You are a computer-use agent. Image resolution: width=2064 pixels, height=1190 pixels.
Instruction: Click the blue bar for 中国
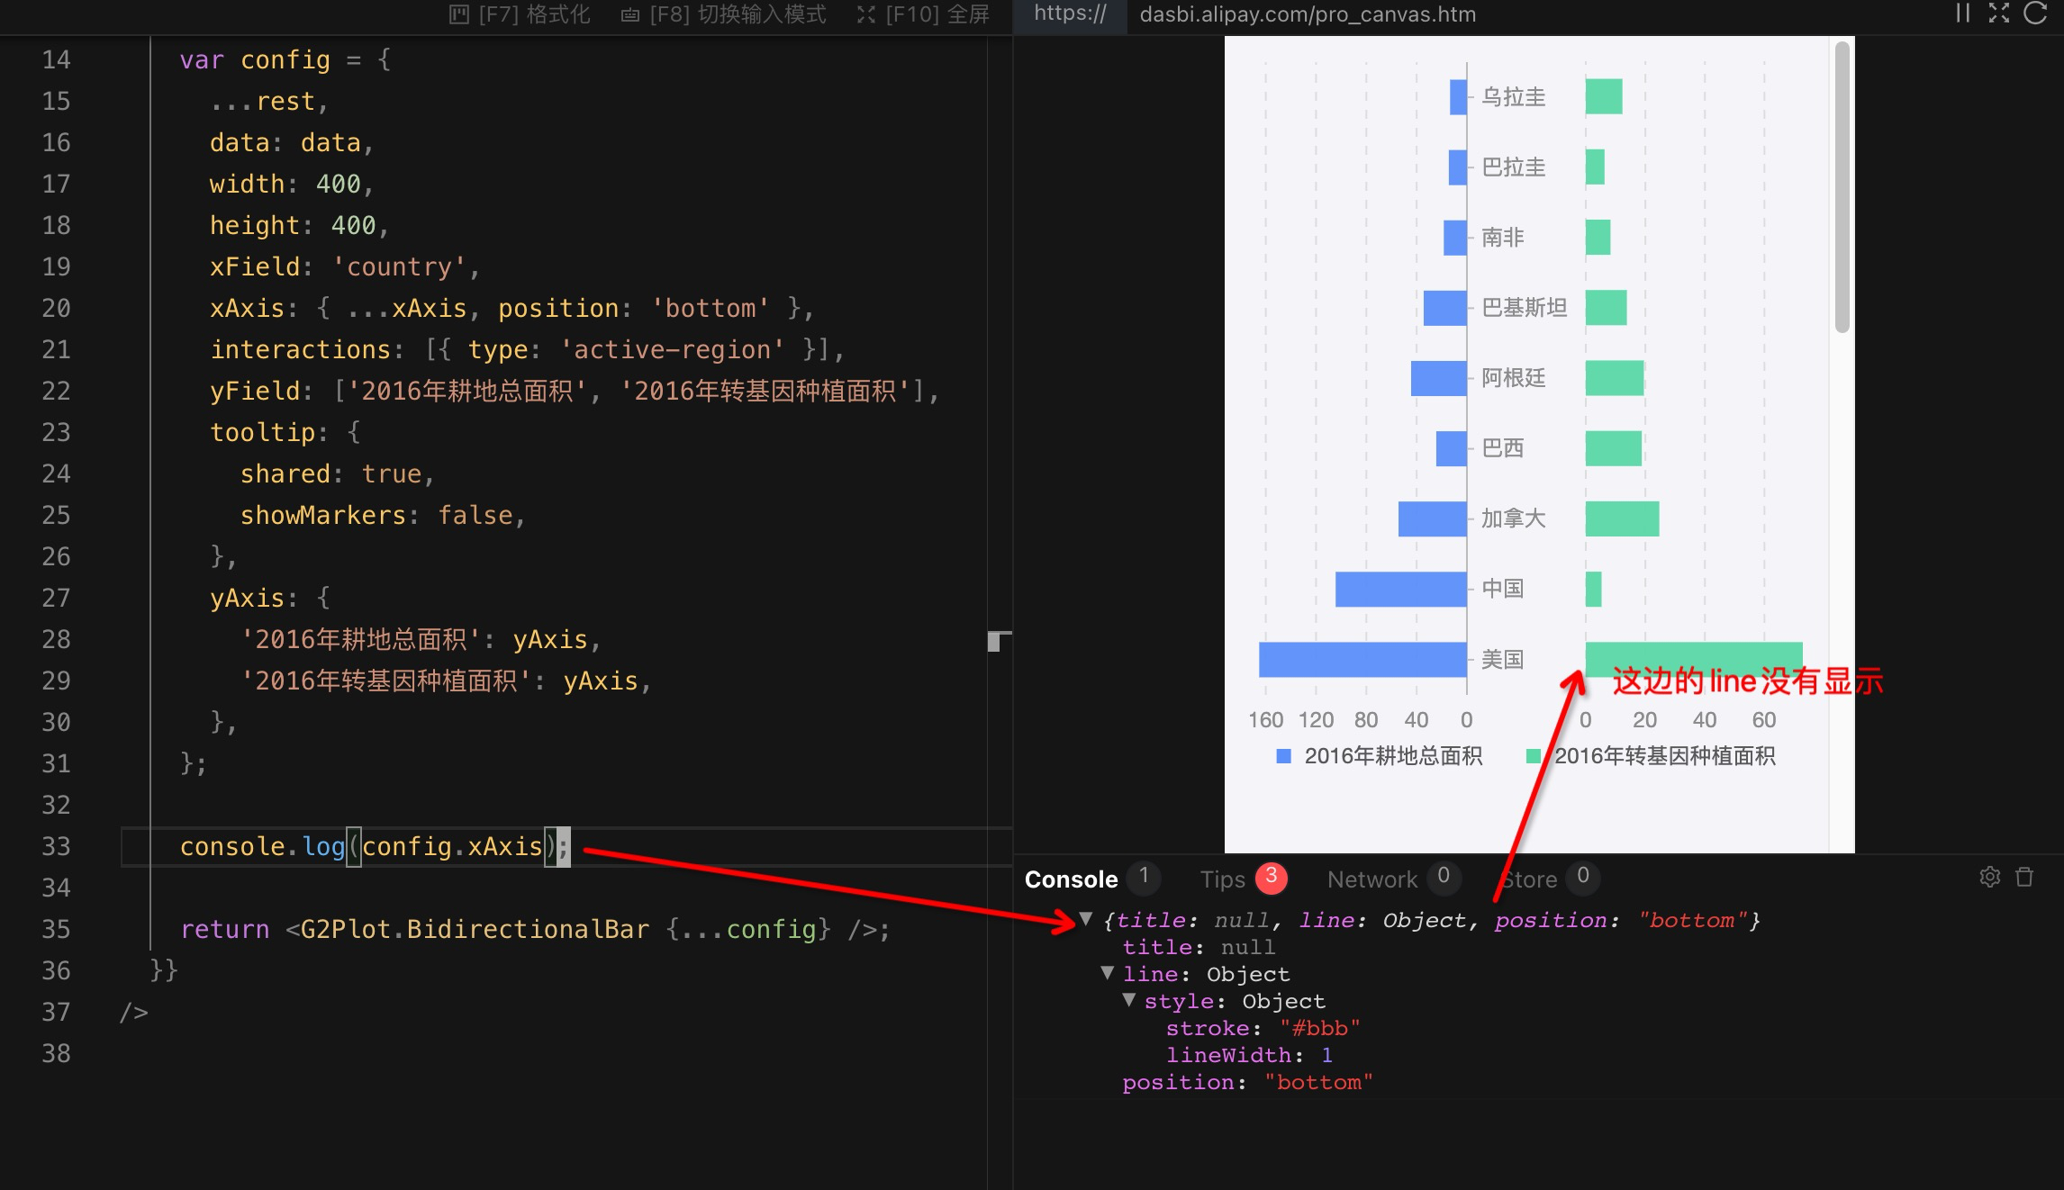coord(1401,589)
